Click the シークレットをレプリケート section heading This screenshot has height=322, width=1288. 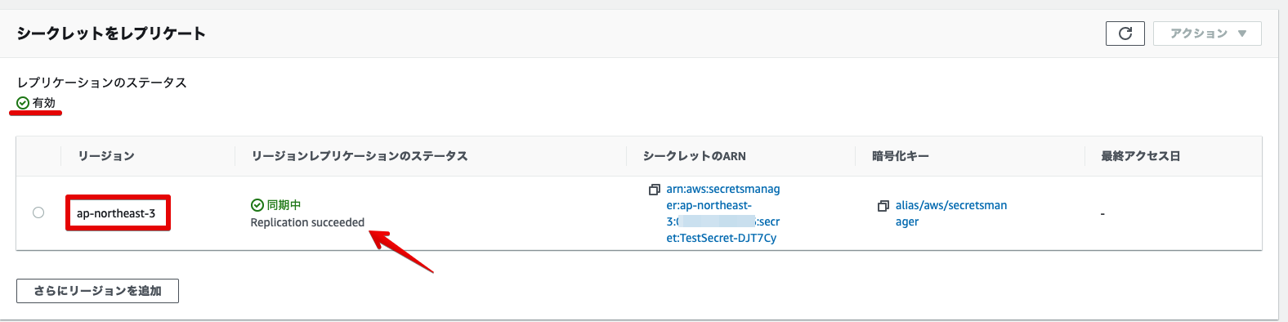click(x=111, y=34)
